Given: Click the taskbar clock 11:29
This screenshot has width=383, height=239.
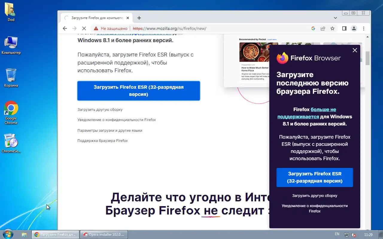Looking at the screenshot, I should [x=368, y=235].
